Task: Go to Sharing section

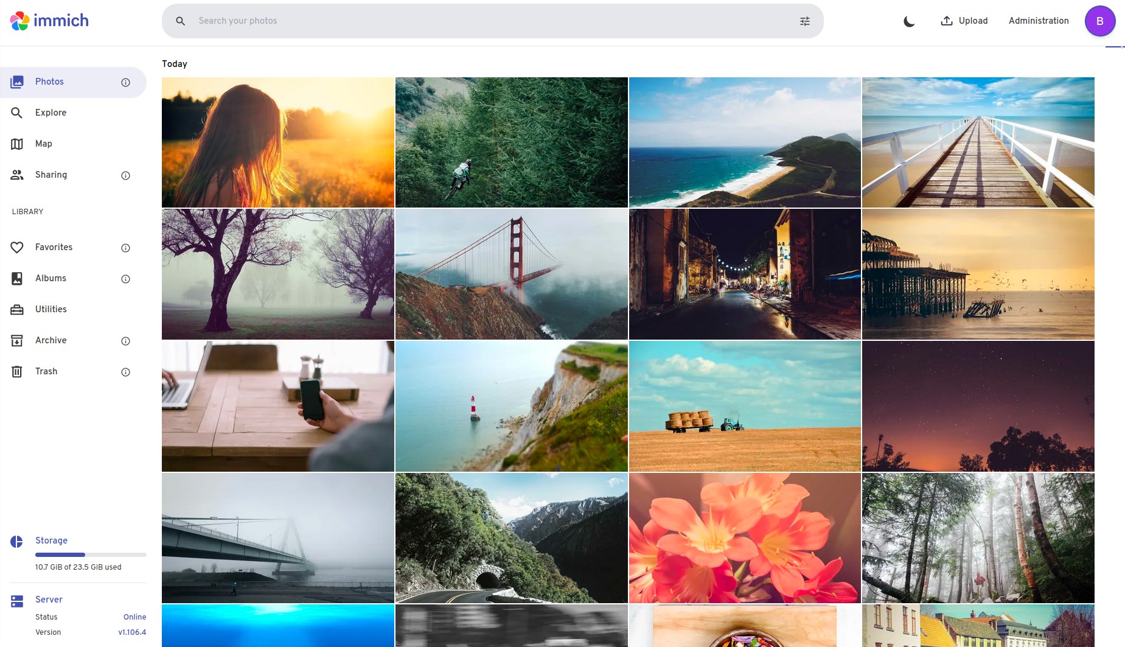Action: coord(73,175)
